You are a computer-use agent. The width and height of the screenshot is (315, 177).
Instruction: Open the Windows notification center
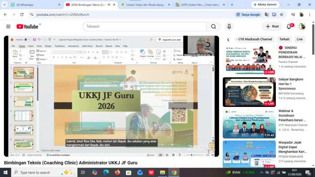coord(308,173)
